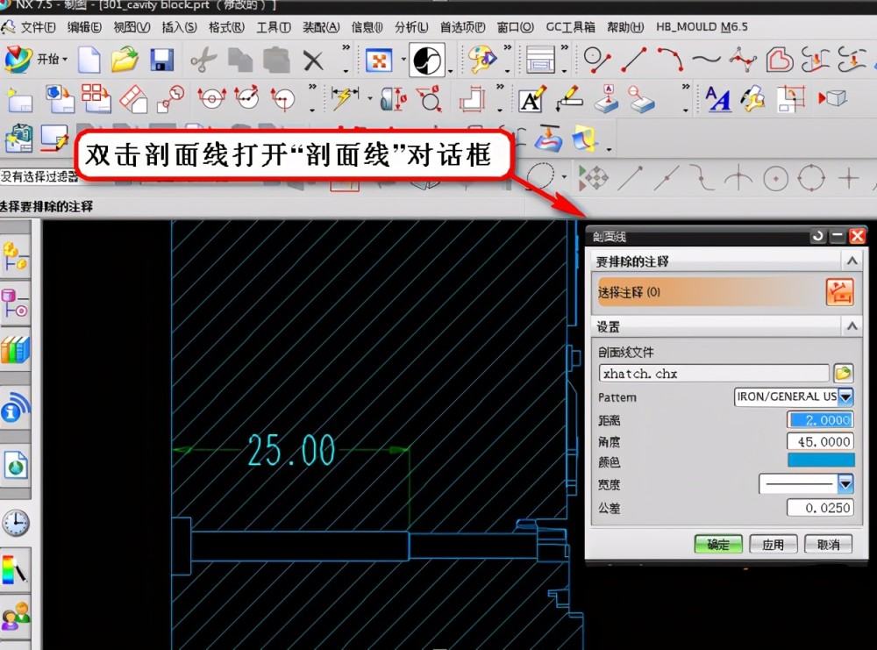
Task: Click the Fit view icon
Action: click(x=379, y=60)
